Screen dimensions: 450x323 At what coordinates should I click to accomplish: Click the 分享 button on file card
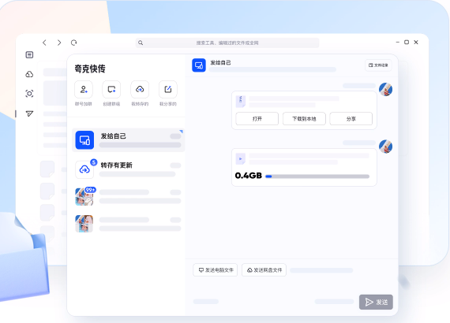[x=351, y=119]
